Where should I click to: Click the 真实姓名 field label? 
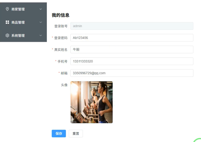[61, 49]
